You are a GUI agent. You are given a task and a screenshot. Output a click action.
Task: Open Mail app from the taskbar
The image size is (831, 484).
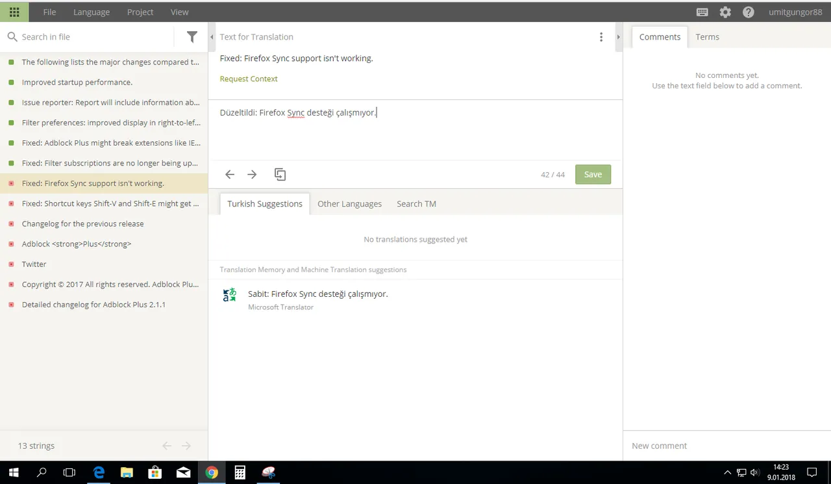[183, 472]
